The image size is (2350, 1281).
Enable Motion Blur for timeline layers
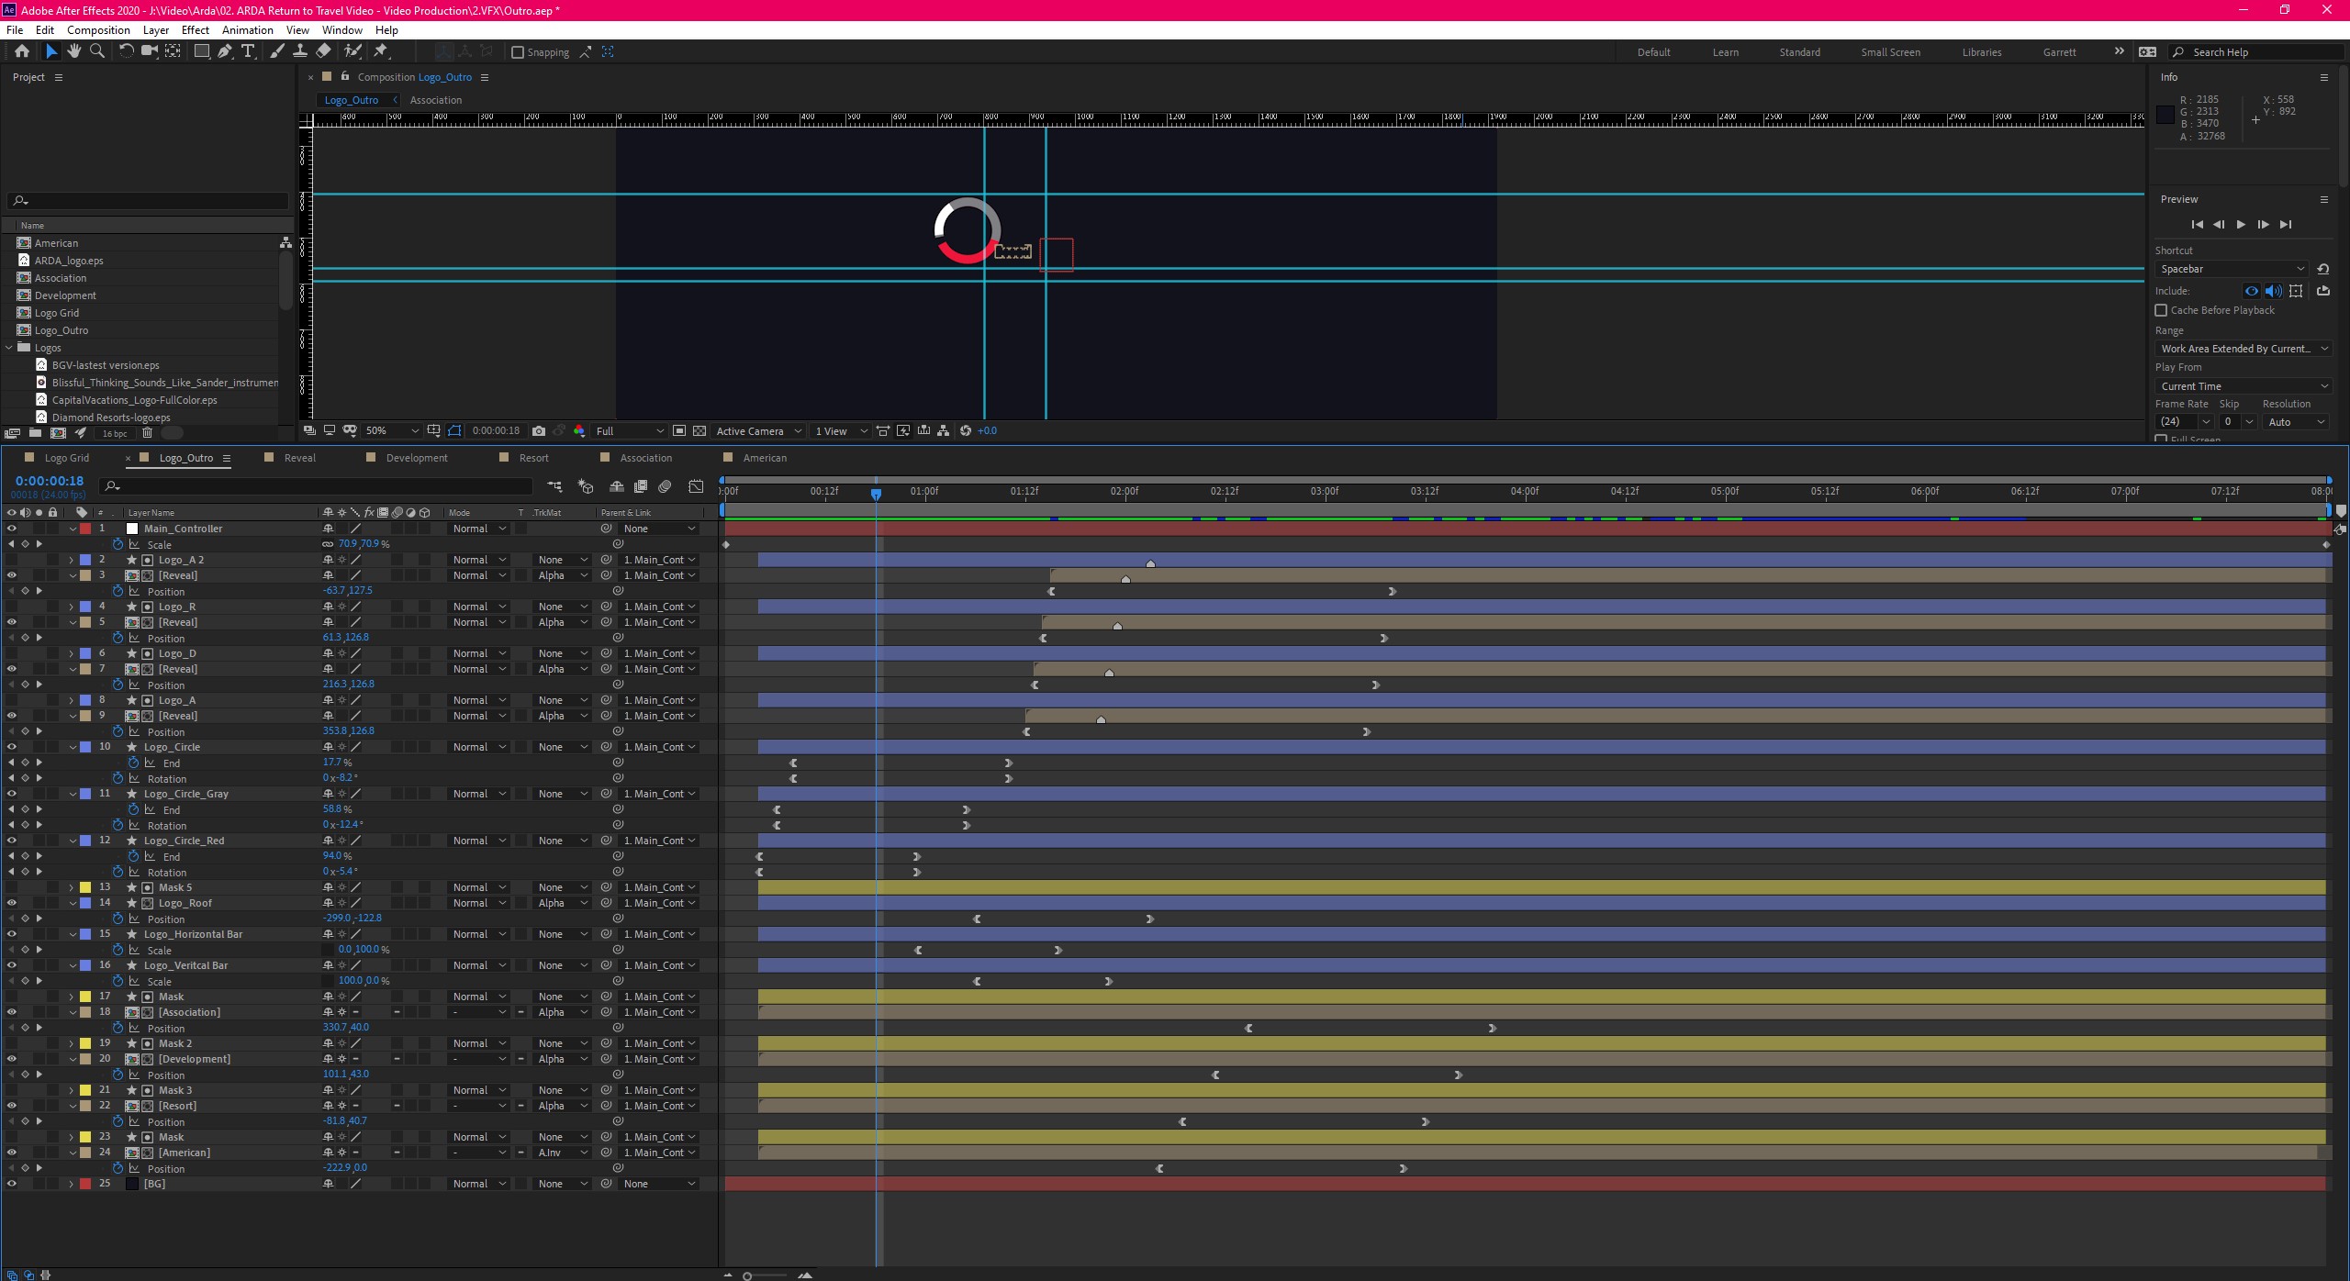pos(666,486)
